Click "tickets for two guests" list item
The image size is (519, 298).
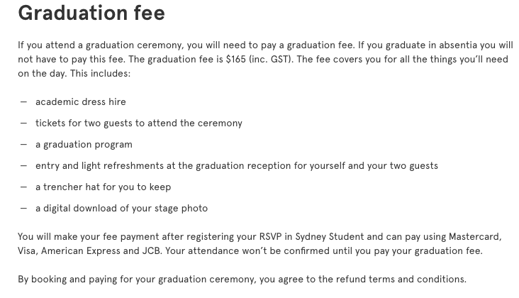139,123
